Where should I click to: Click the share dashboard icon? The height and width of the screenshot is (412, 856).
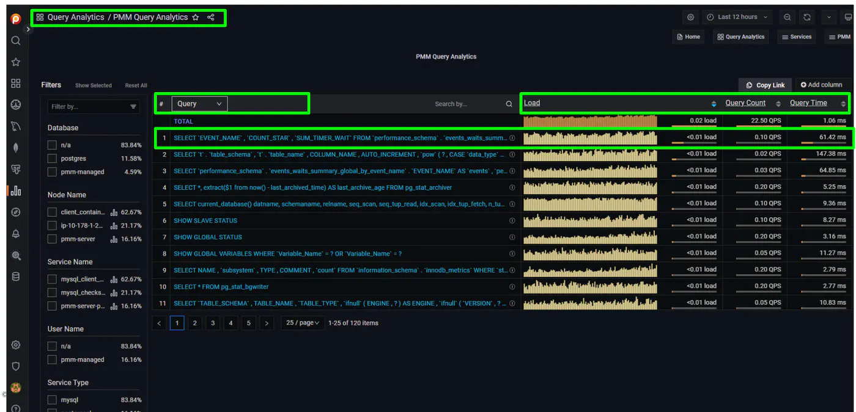[x=211, y=17]
